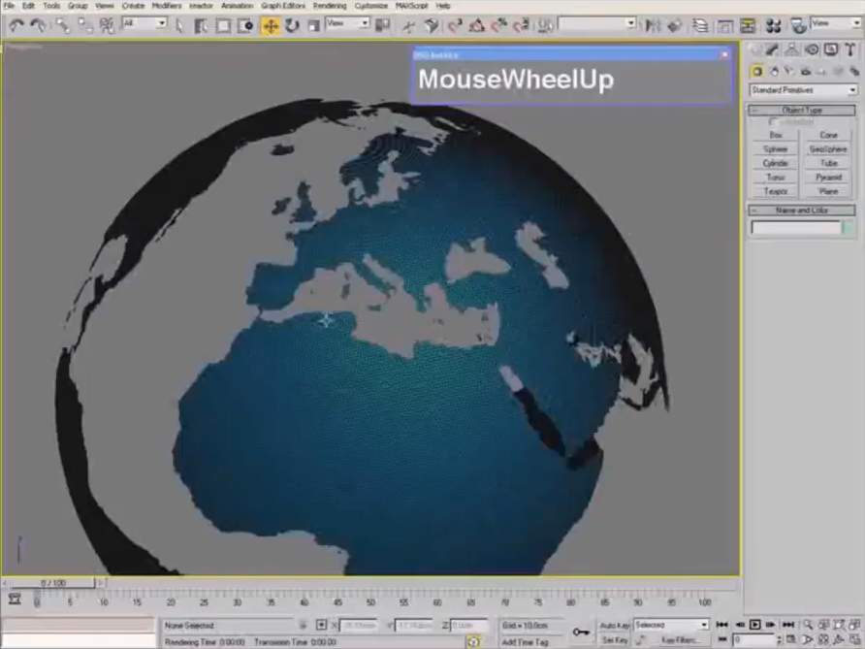Toggle the Angle Snap icon

477,25
